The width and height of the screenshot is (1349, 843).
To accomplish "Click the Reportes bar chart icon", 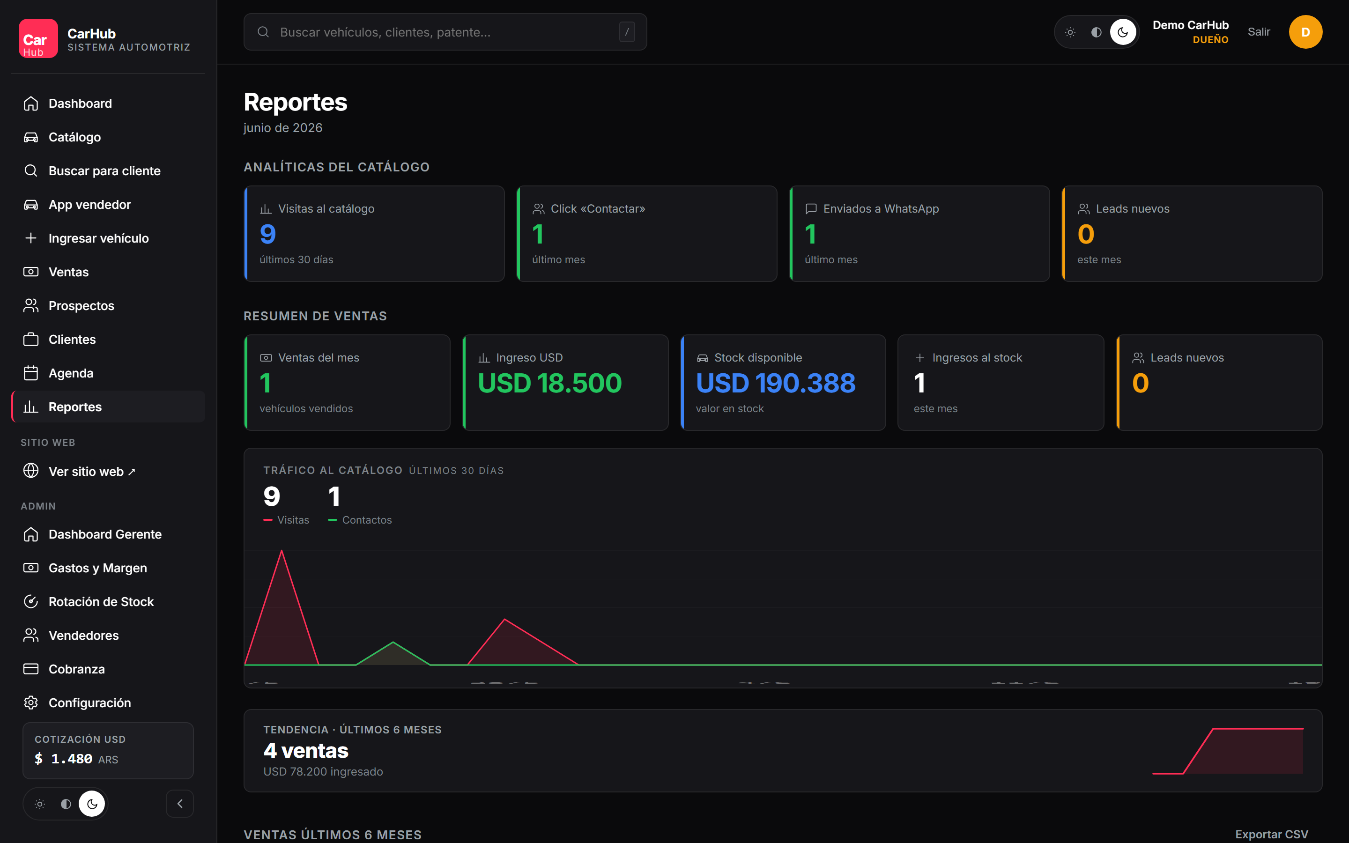I will (30, 407).
